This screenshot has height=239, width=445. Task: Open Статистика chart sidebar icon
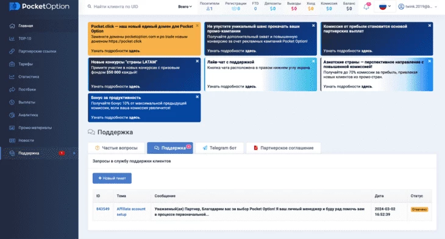[x=12, y=77]
